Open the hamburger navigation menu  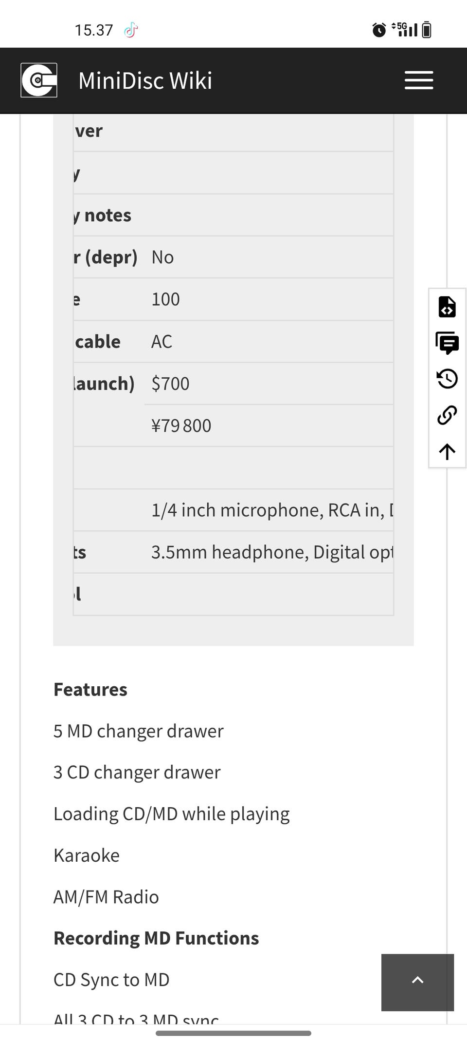(418, 80)
